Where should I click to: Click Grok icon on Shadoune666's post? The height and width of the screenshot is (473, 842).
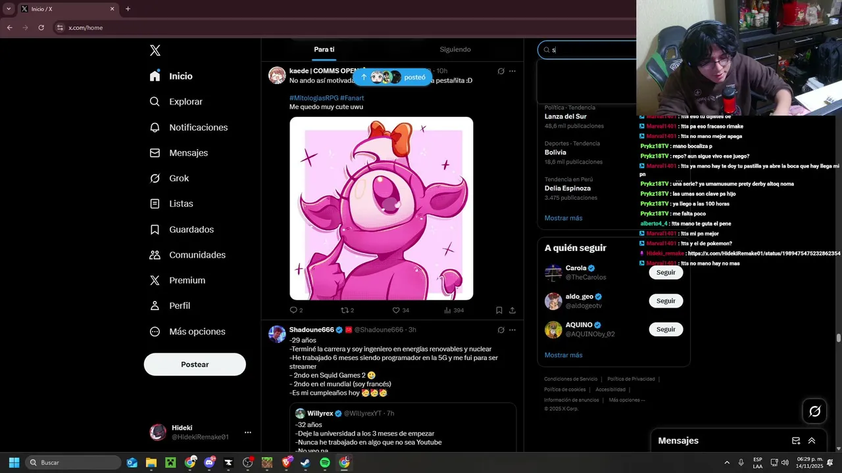point(501,330)
